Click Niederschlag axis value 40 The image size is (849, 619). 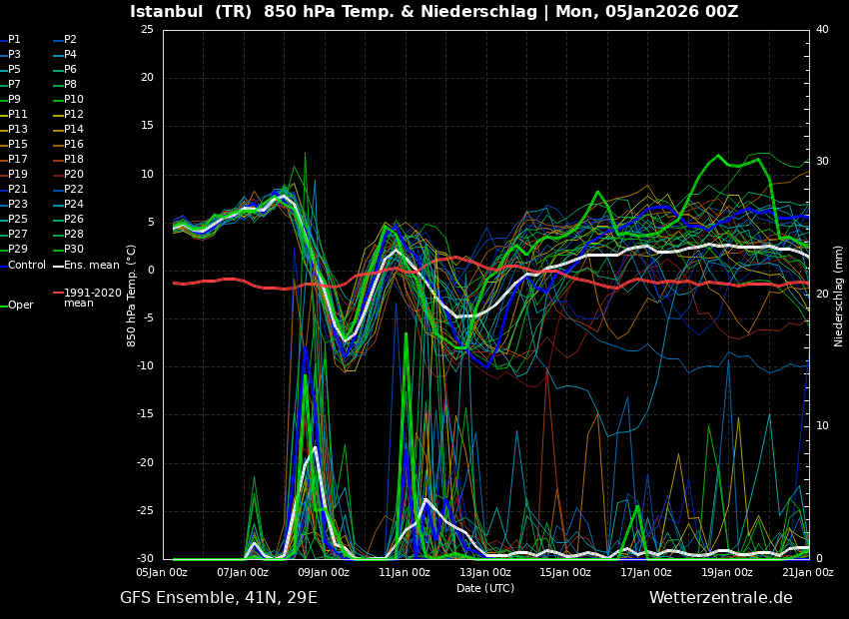pyautogui.click(x=822, y=30)
